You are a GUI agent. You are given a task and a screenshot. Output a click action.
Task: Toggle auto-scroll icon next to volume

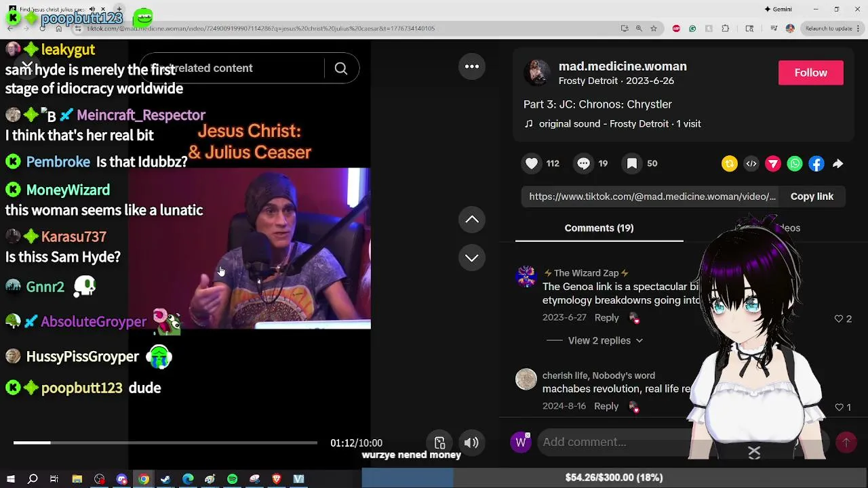[x=439, y=443]
